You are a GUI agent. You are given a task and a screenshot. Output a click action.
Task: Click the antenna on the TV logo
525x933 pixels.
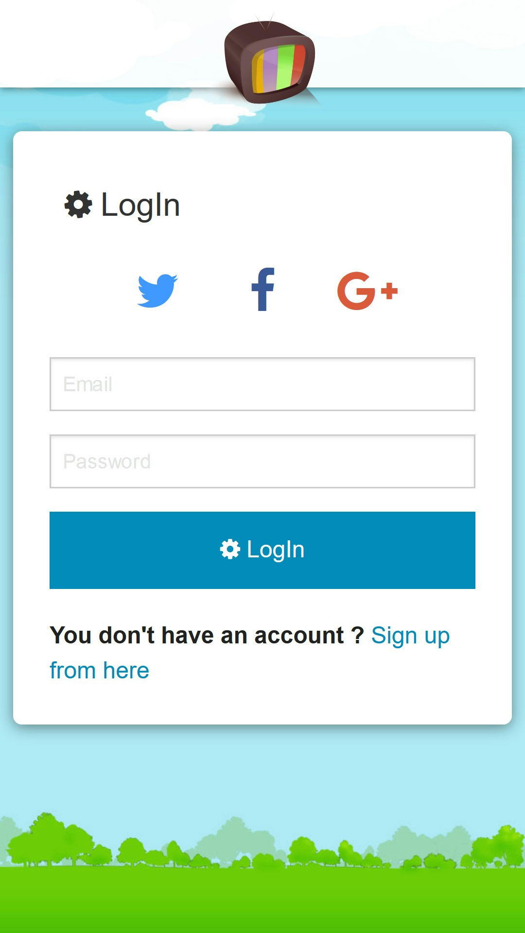pyautogui.click(x=265, y=22)
